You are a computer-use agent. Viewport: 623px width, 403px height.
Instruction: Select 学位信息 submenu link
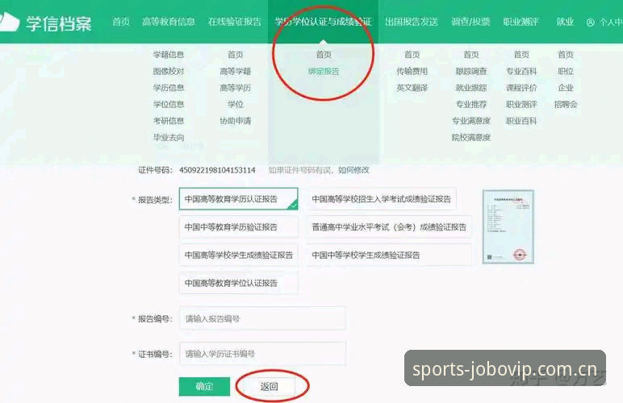click(169, 104)
